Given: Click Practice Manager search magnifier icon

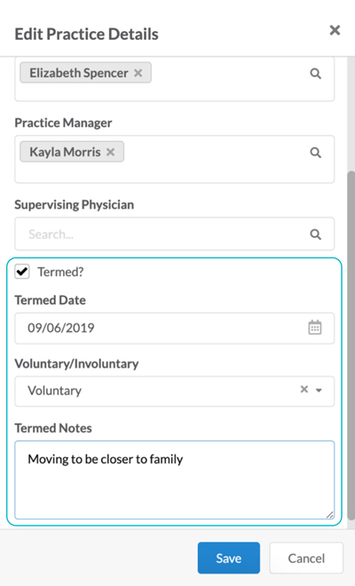Looking at the screenshot, I should 316,153.
